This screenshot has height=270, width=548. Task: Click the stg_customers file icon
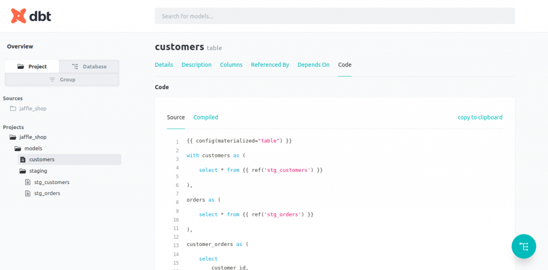point(28,182)
